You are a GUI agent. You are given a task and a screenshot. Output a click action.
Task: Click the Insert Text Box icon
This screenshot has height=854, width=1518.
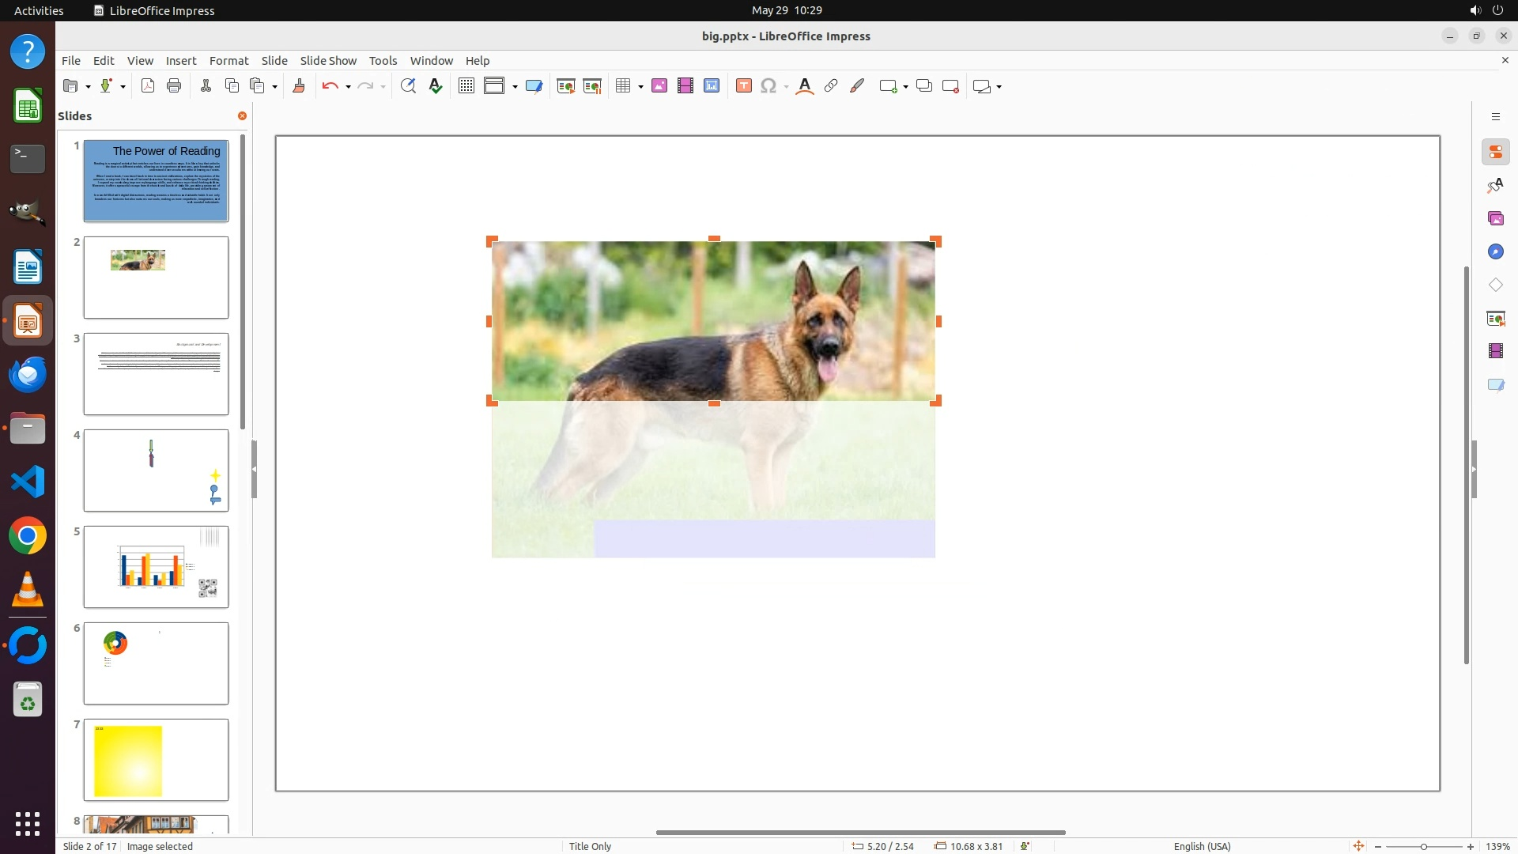743,86
